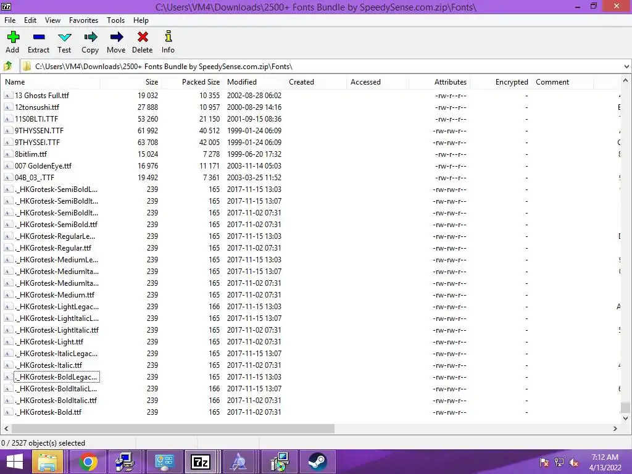The image size is (632, 474).
Task: Open Action Center flag tray icon
Action: (544, 462)
